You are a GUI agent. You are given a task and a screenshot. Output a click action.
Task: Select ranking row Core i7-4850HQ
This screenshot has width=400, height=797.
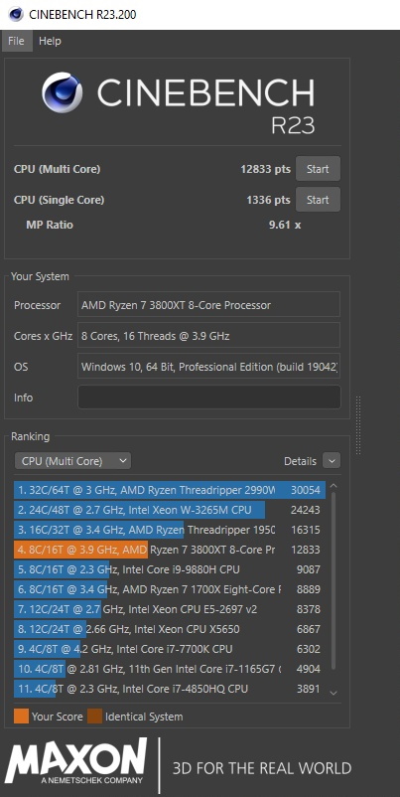tap(170, 689)
